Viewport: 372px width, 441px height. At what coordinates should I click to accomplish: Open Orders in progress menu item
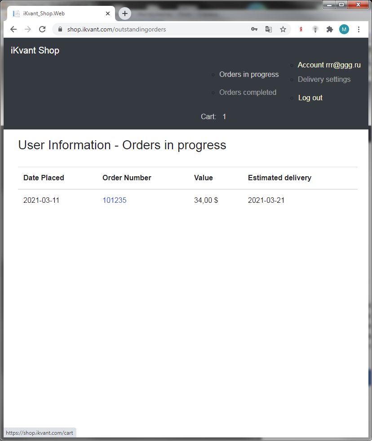[x=249, y=75]
